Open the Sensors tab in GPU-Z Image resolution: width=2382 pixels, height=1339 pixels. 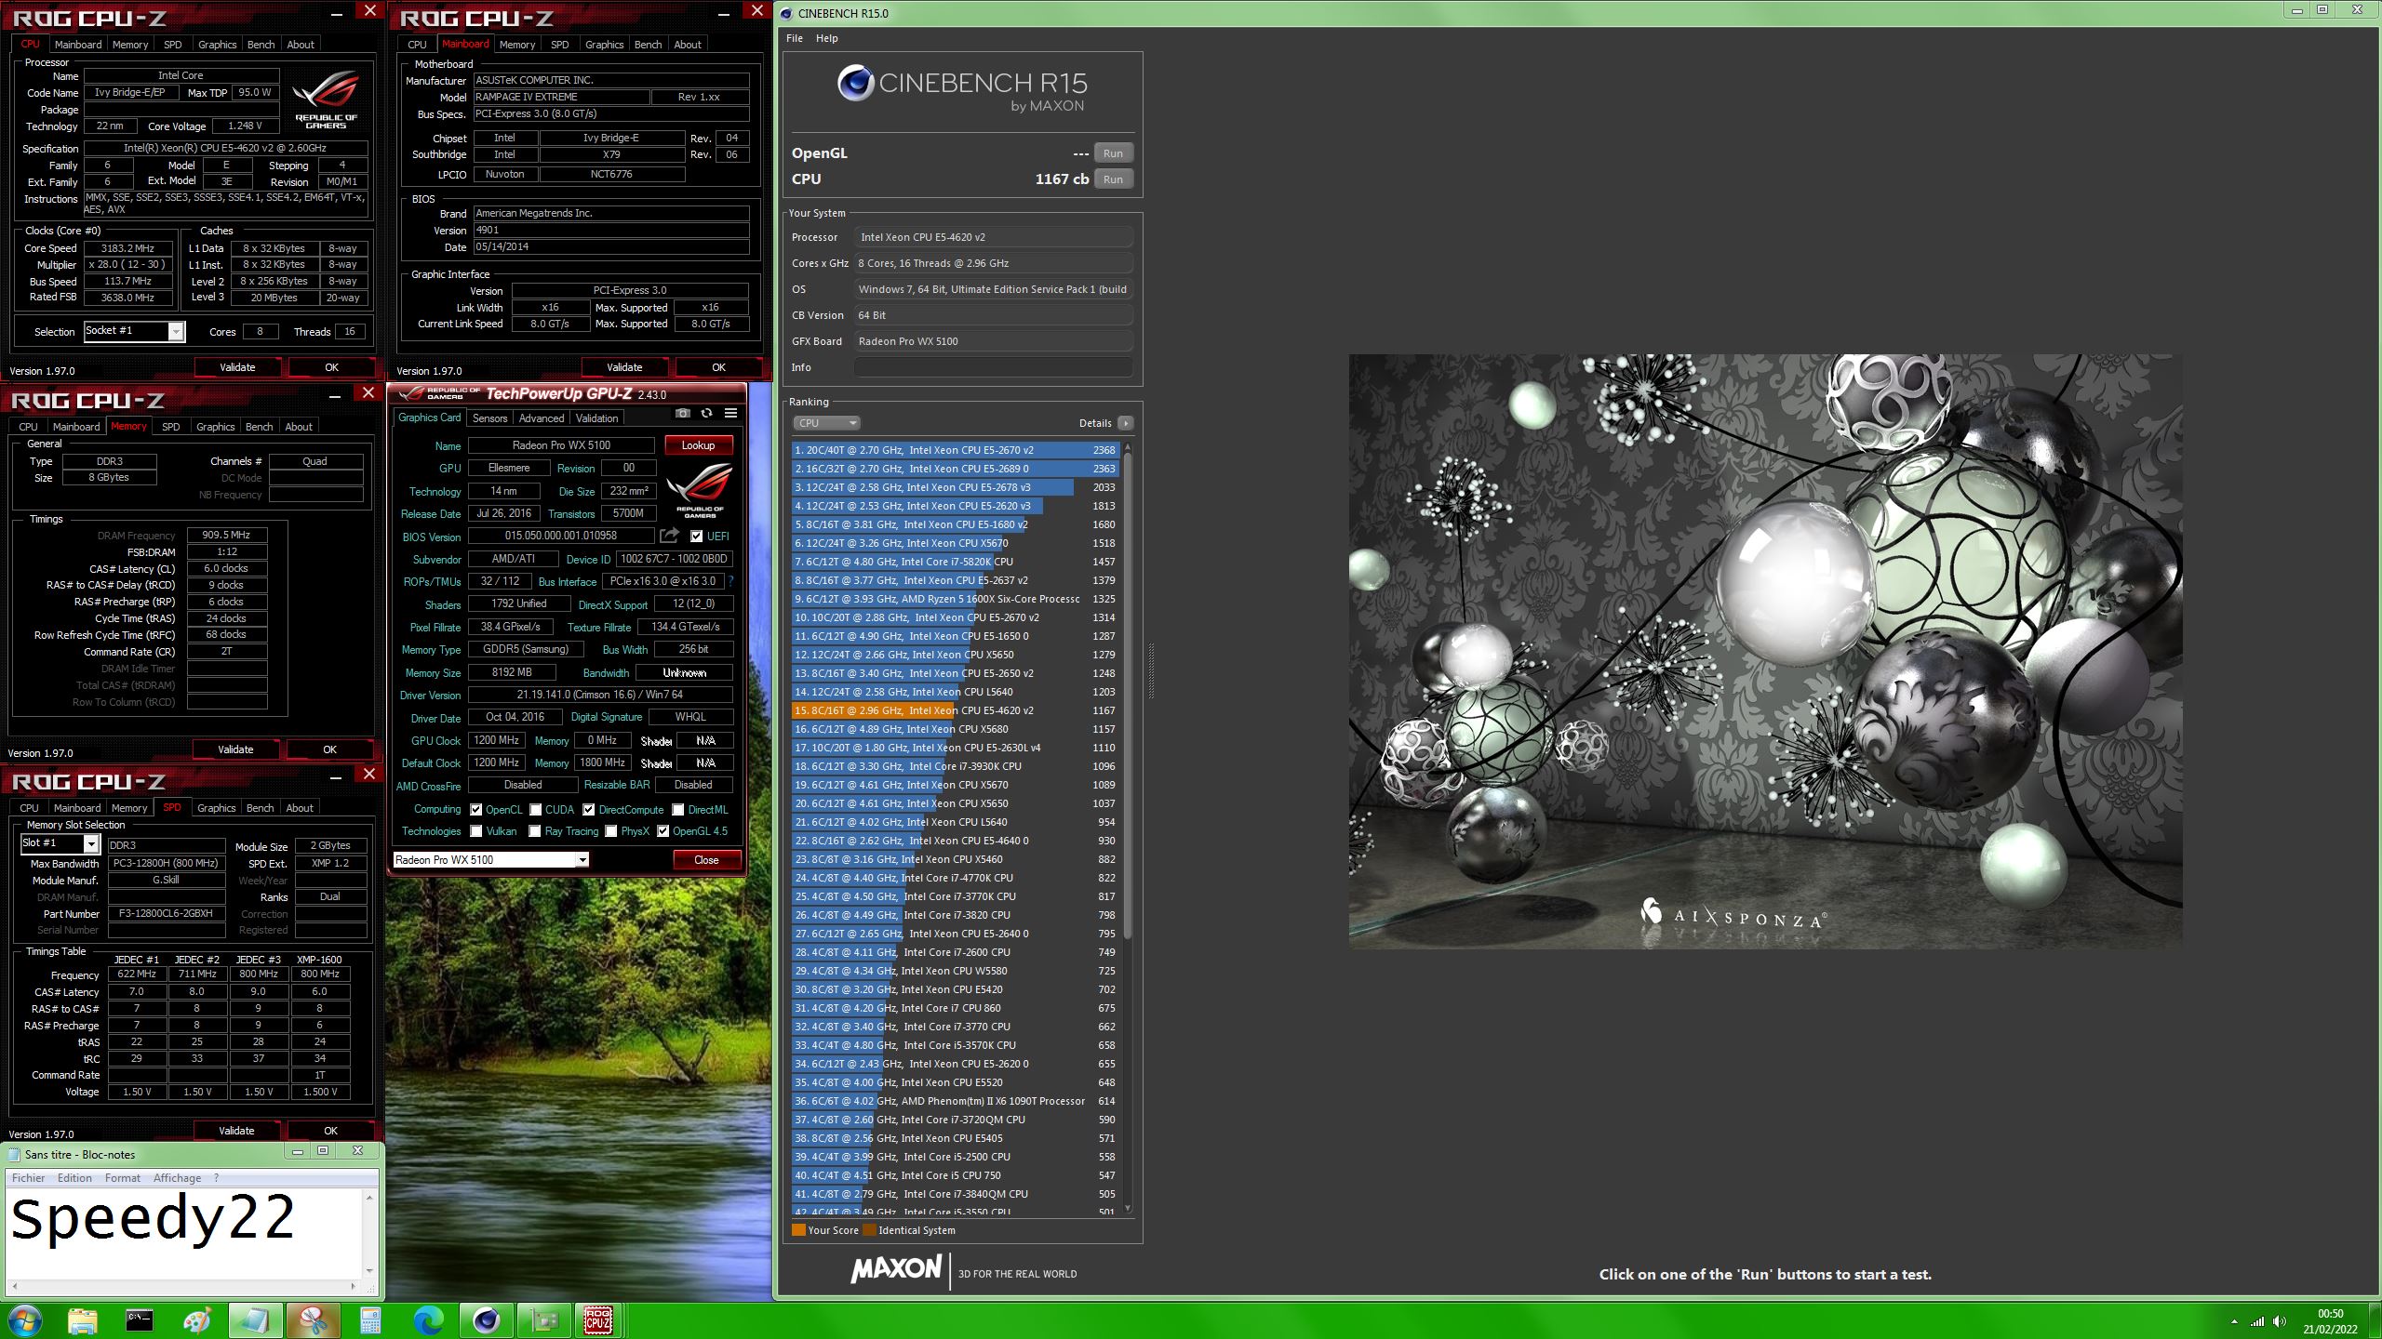pyautogui.click(x=490, y=418)
